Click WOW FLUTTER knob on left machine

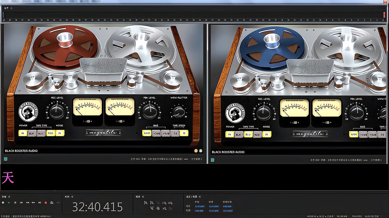[178, 111]
